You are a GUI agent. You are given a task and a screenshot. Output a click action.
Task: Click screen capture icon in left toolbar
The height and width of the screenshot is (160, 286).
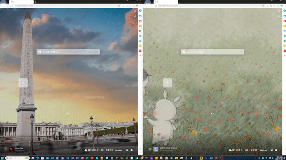point(130,6)
